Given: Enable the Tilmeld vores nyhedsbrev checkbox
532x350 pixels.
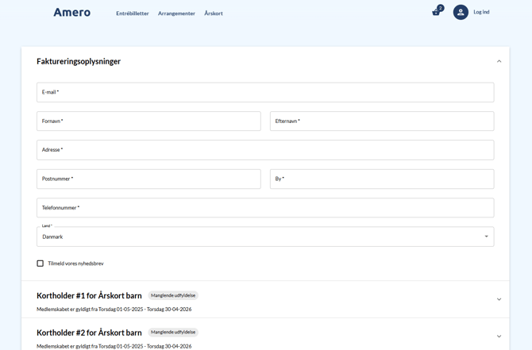Looking at the screenshot, I should [40, 263].
